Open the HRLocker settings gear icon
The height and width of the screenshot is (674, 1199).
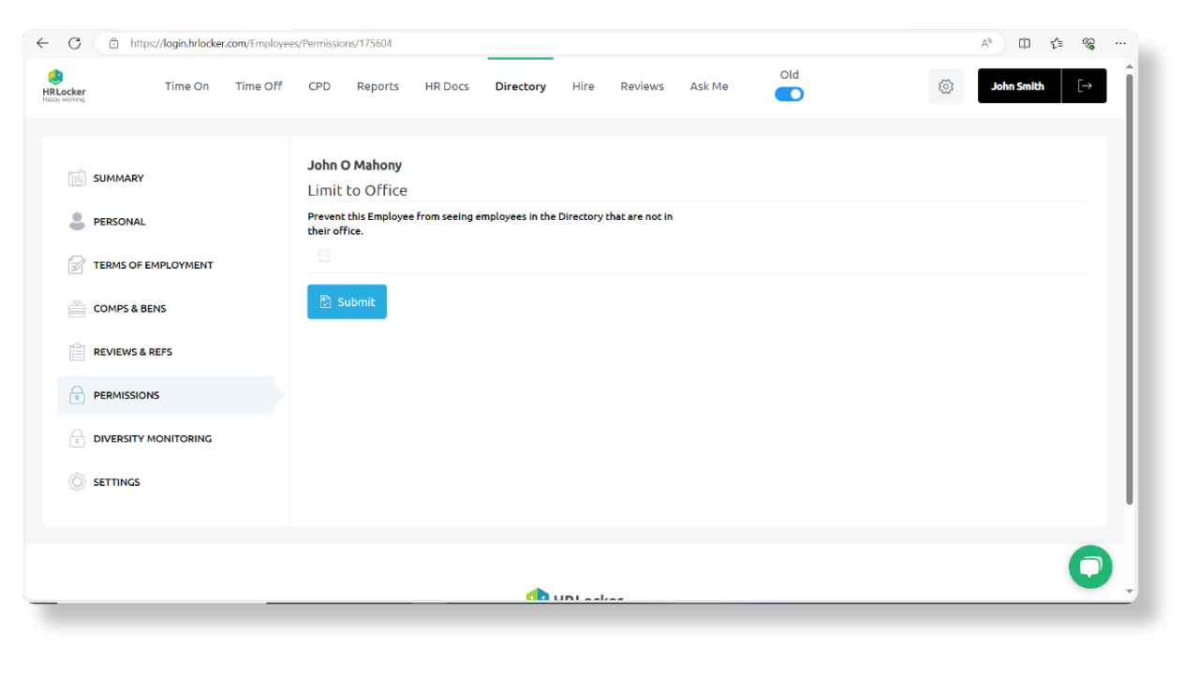[945, 85]
